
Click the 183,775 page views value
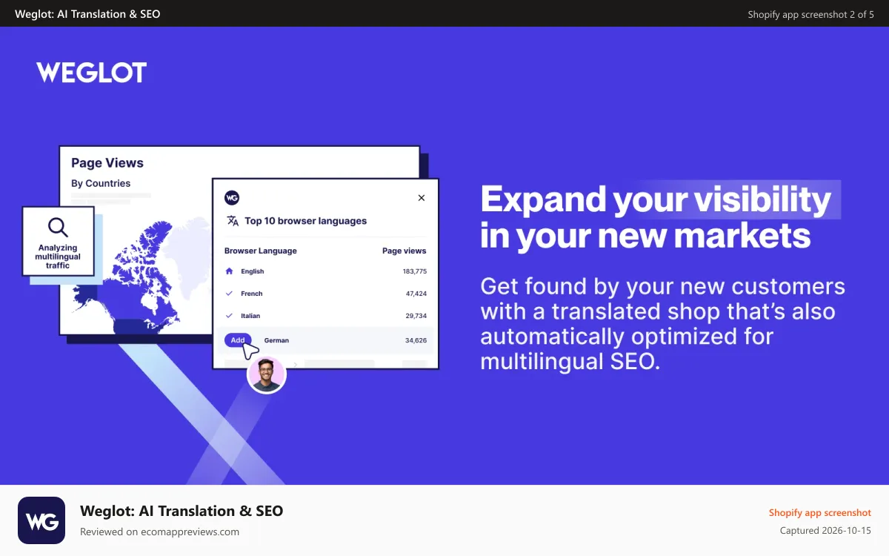(415, 271)
